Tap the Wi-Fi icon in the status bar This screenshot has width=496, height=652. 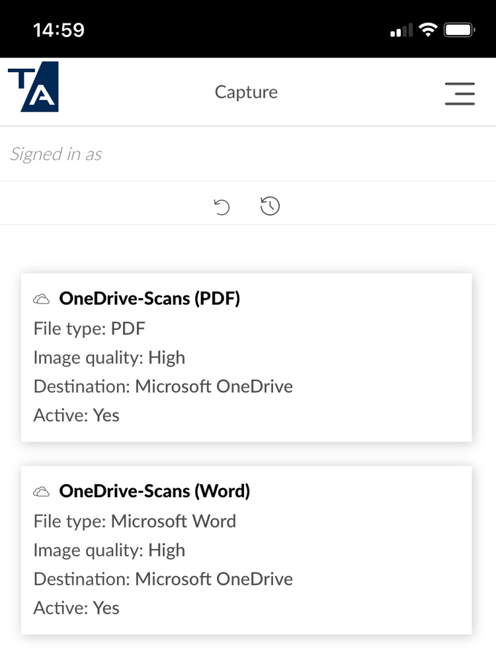pos(427,29)
